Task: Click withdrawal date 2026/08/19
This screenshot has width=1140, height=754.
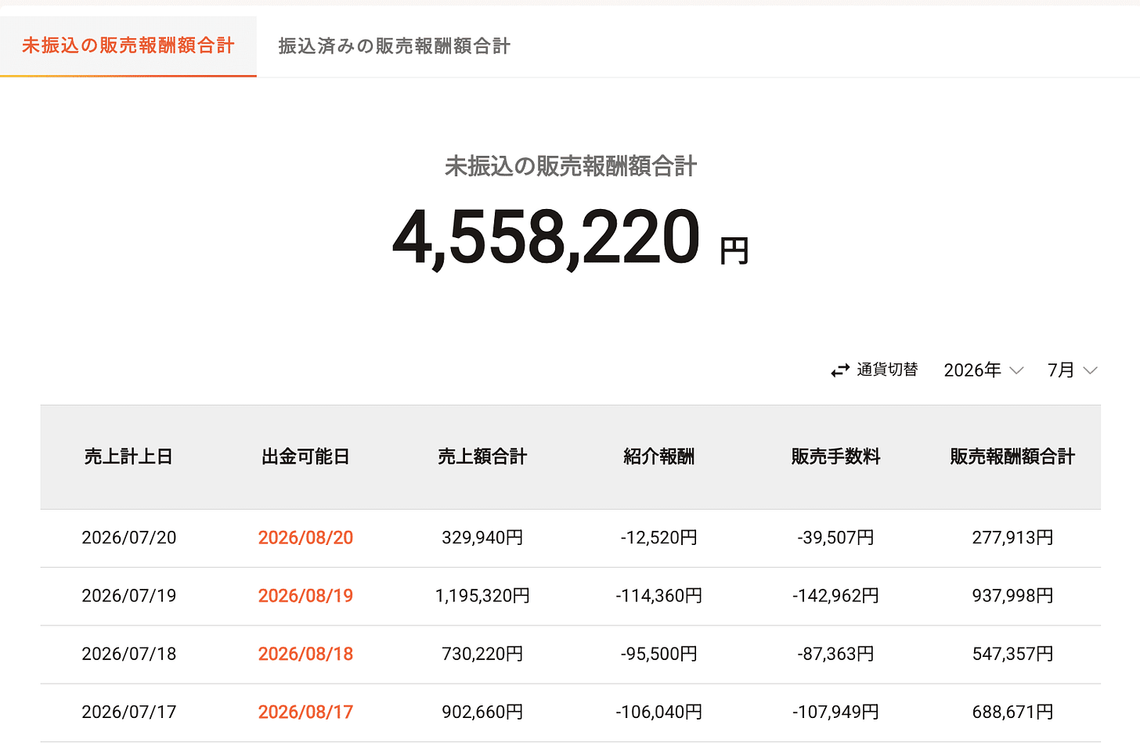Action: (305, 596)
